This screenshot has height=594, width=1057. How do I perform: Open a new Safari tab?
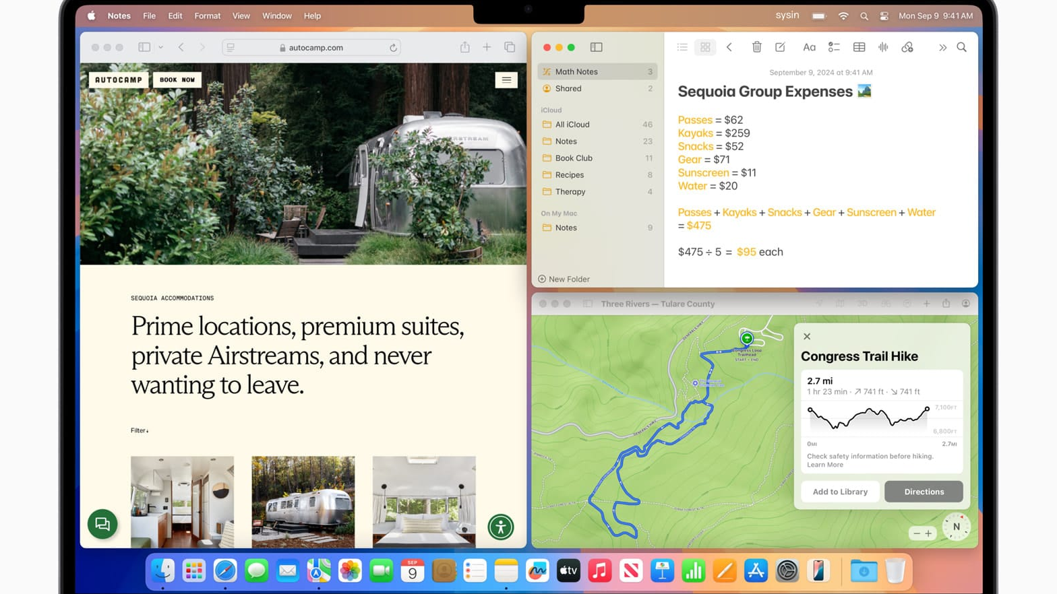pyautogui.click(x=487, y=47)
